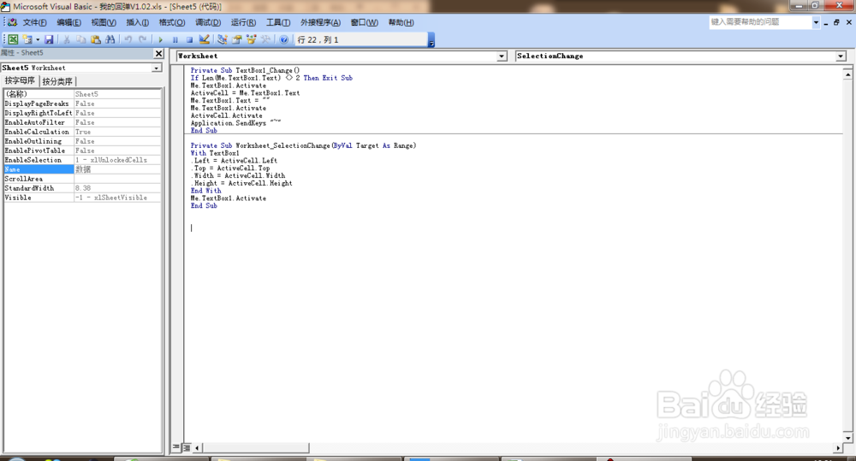Select the Visible property row
Image resolution: width=856 pixels, height=461 pixels.
coord(82,198)
